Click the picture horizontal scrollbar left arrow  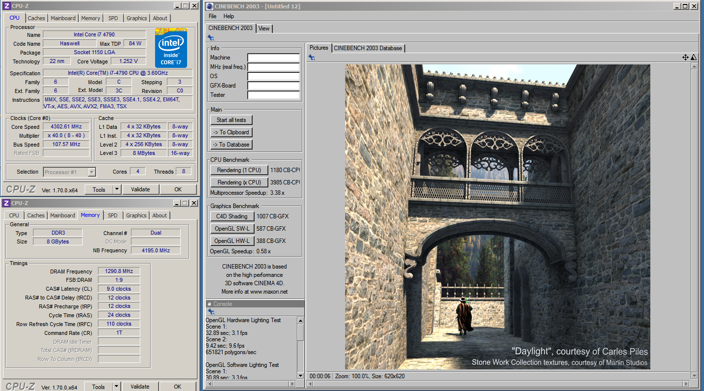pyautogui.click(x=310, y=384)
